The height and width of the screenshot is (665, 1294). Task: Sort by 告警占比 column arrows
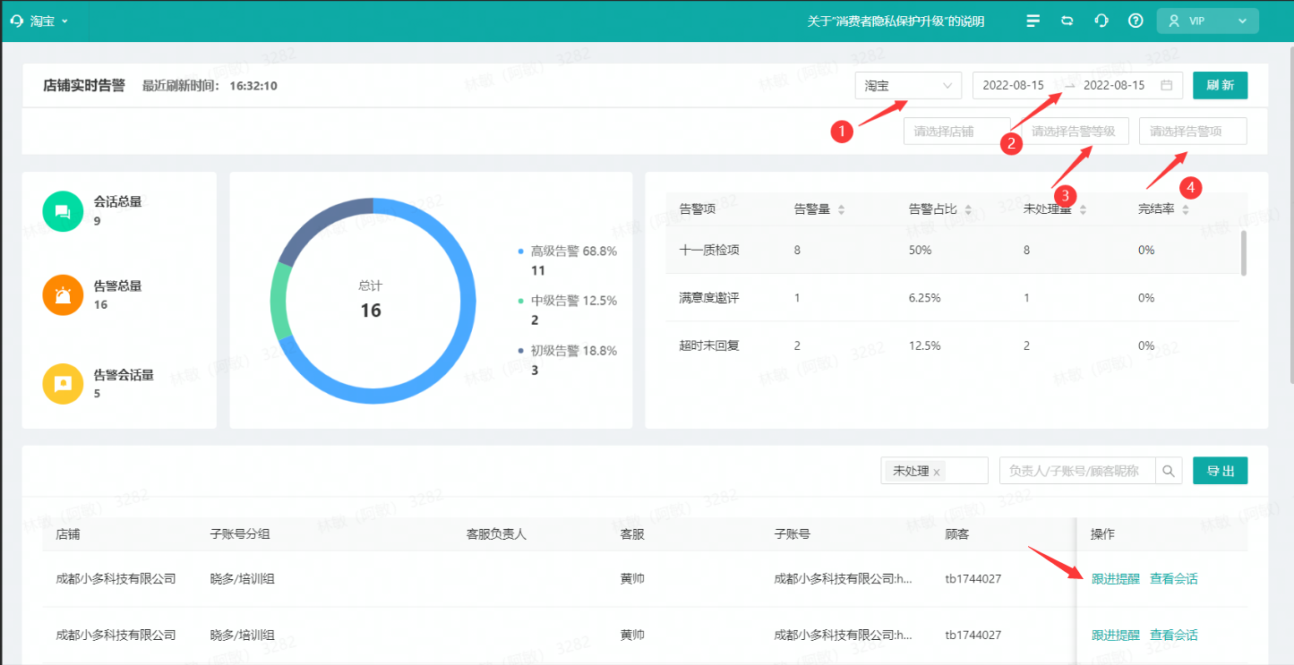(x=968, y=209)
